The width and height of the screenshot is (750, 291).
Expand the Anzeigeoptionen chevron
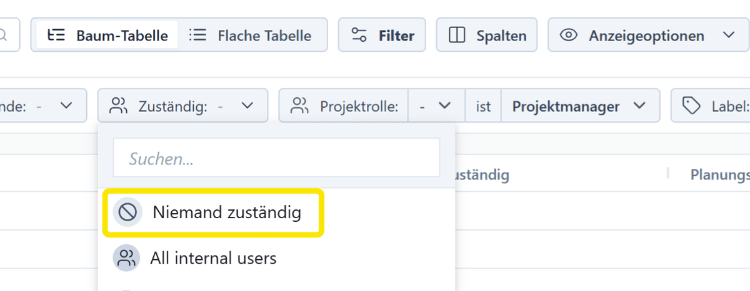coord(728,35)
